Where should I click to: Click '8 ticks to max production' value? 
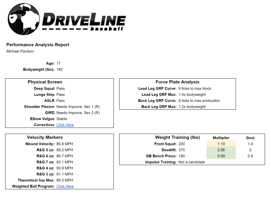click(x=199, y=101)
